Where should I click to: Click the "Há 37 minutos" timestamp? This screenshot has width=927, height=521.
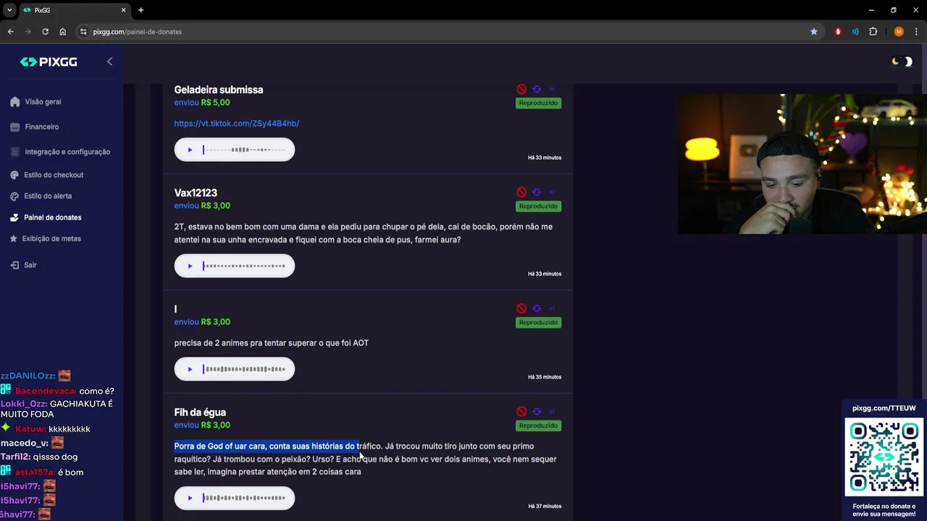pyautogui.click(x=545, y=507)
